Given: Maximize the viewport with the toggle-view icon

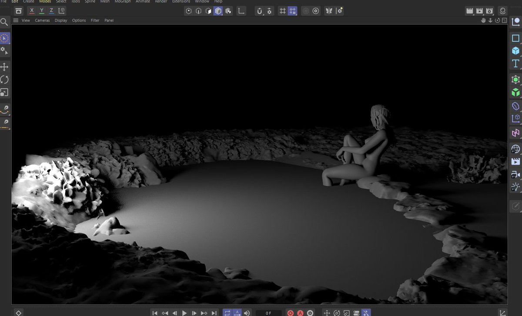Looking at the screenshot, I should tap(505, 20).
